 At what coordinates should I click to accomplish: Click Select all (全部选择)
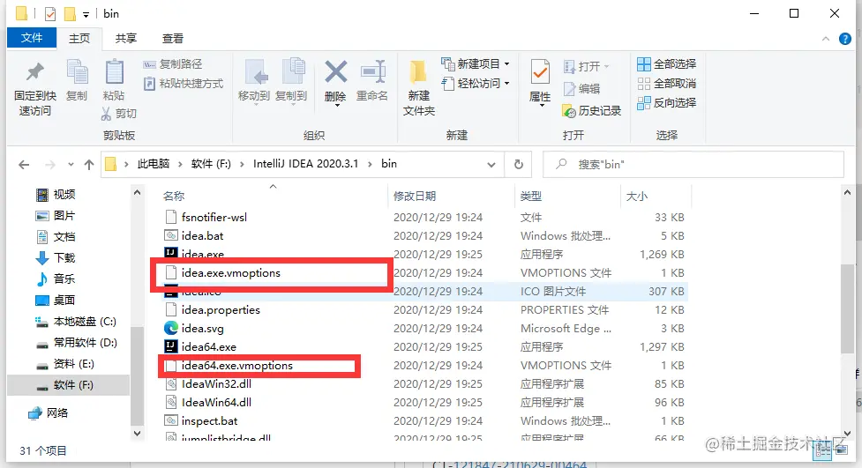pos(666,63)
